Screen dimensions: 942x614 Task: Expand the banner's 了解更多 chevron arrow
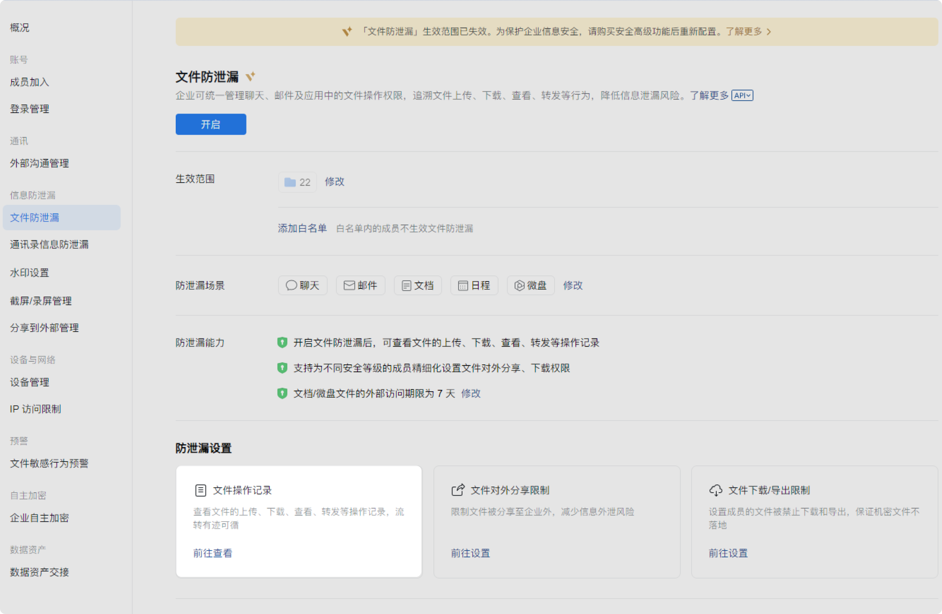769,32
